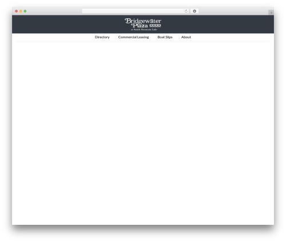Screen dimensions: 286x242
Task: Open a new tab with the plus button
Action: tap(271, 13)
